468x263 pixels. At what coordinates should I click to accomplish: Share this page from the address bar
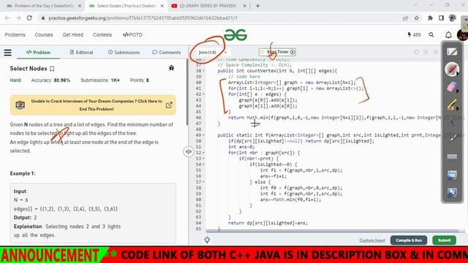click(x=405, y=18)
